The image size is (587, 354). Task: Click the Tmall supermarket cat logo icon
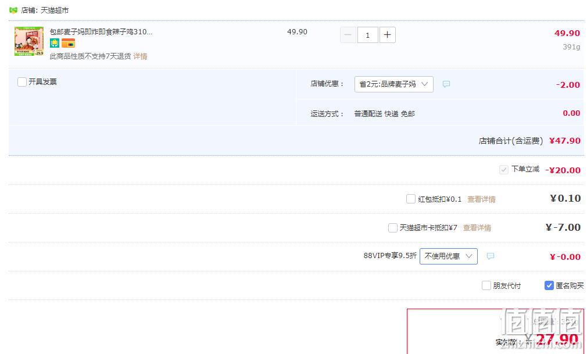[x=13, y=10]
